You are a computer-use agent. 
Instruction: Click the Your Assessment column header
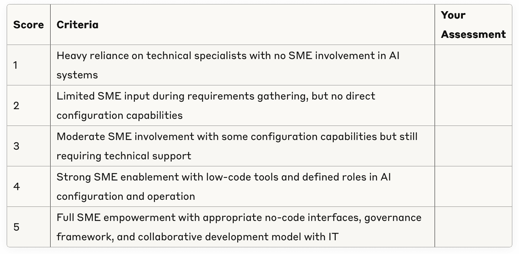(x=473, y=25)
